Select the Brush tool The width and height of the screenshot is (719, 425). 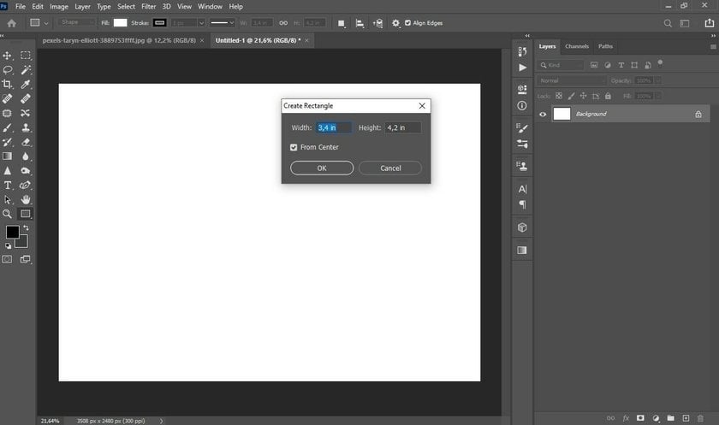(8, 127)
